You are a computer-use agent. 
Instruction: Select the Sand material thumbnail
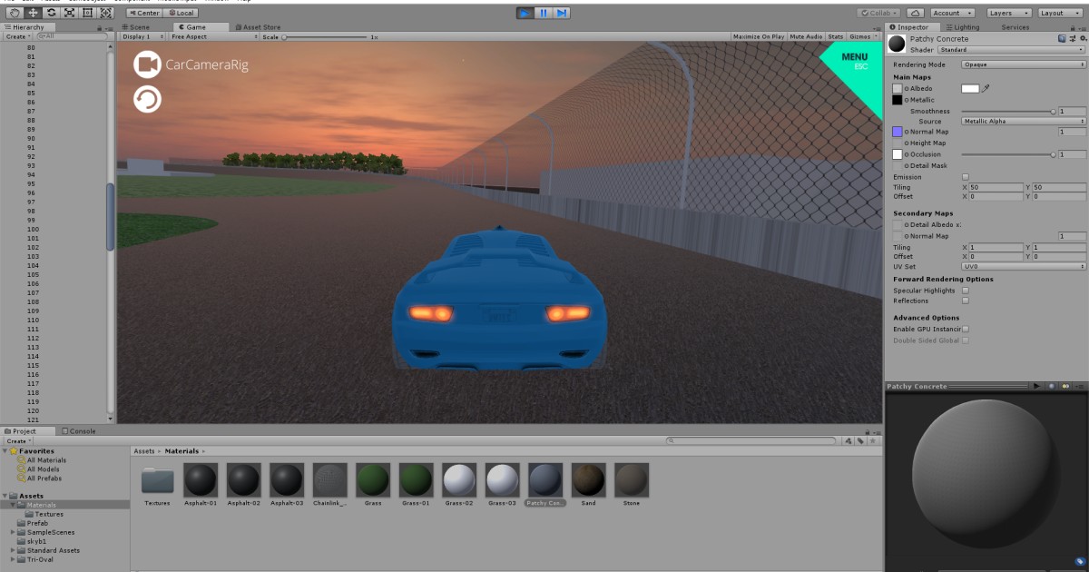588,481
